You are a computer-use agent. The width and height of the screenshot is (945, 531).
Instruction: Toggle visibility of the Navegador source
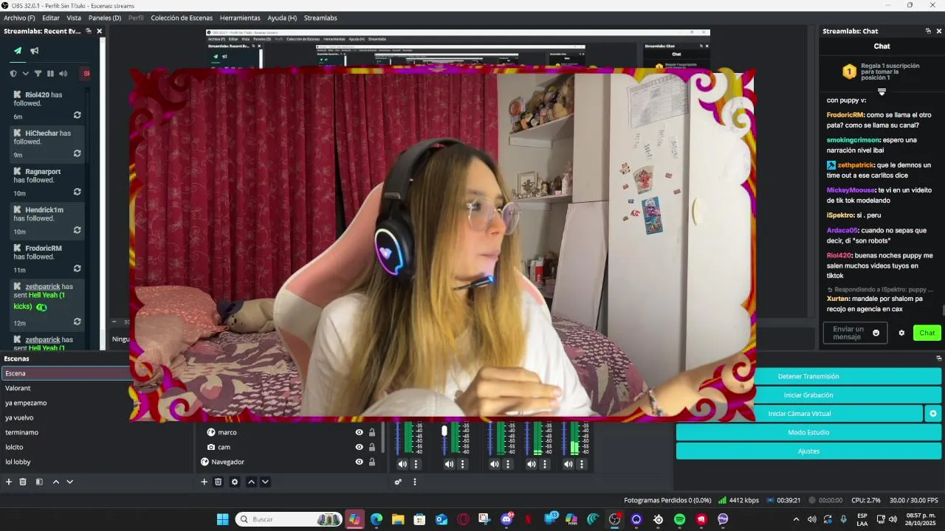[360, 462]
